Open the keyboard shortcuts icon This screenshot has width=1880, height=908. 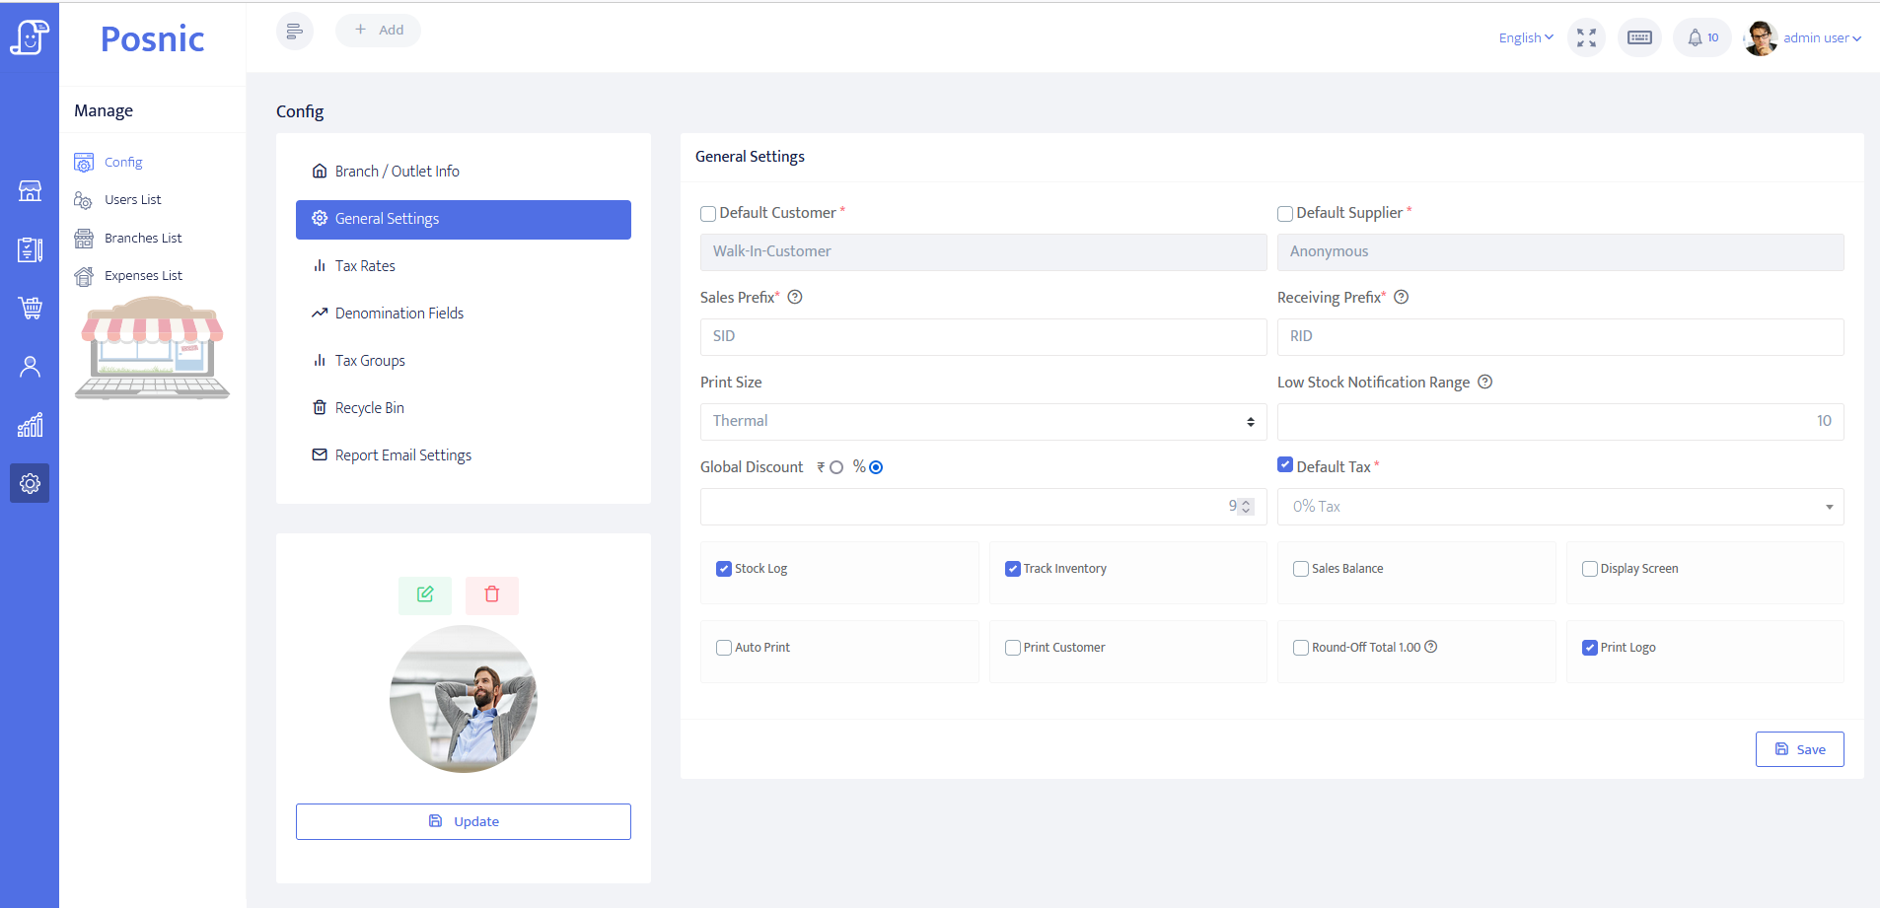pyautogui.click(x=1639, y=37)
